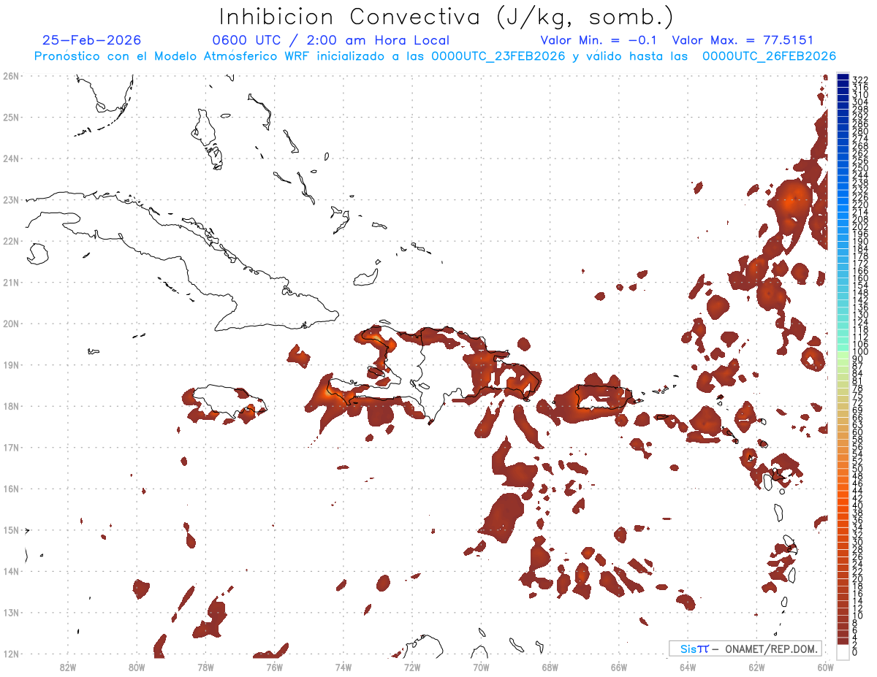This screenshot has width=877, height=677.
Task: Click the title "Inhibicion Convectiva (J/kg, somb.)"
Action: [447, 17]
